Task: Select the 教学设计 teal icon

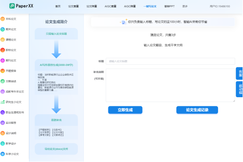Action: pyautogui.click(x=3, y=144)
